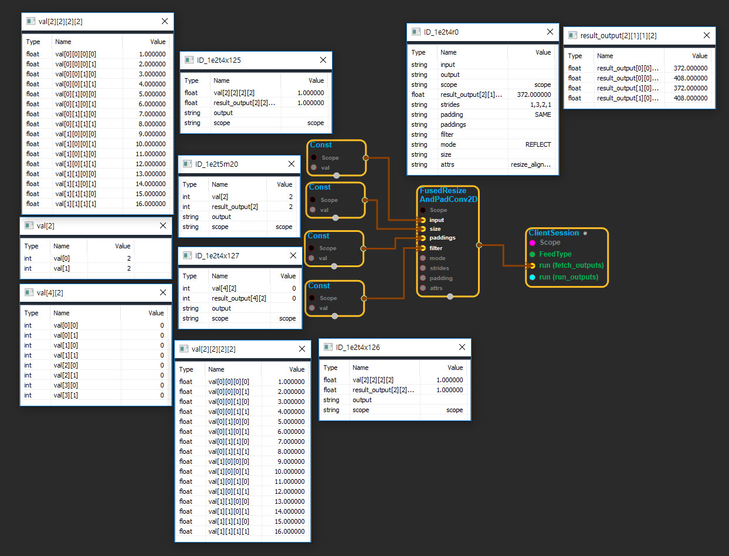
Task: Click the small dot beside ClientSession title
Action: pos(585,233)
